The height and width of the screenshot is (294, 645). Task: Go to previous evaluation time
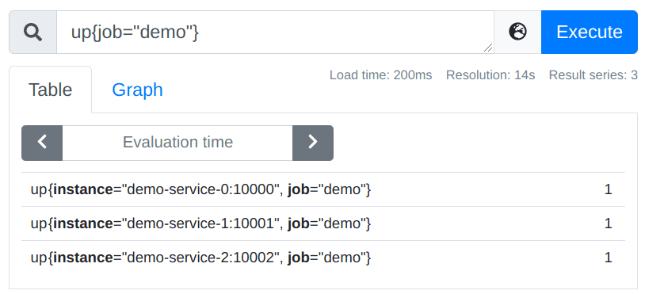42,143
